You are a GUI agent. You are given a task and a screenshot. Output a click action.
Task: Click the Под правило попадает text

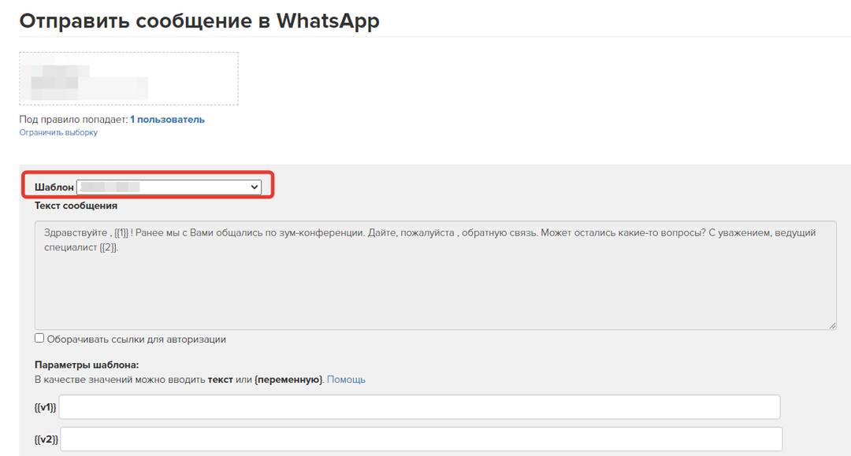(x=73, y=120)
